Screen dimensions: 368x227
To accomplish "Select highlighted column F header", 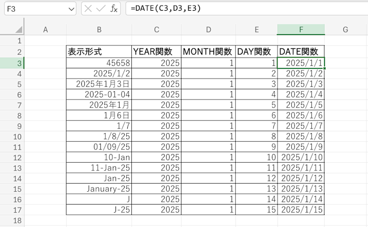I will tap(301, 30).
